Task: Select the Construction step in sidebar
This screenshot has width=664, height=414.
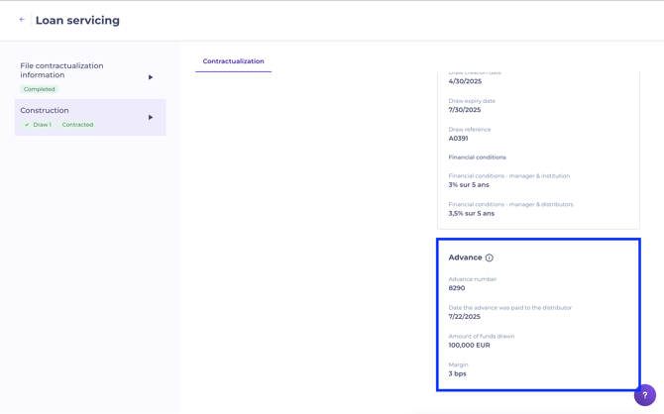Action: 45,110
